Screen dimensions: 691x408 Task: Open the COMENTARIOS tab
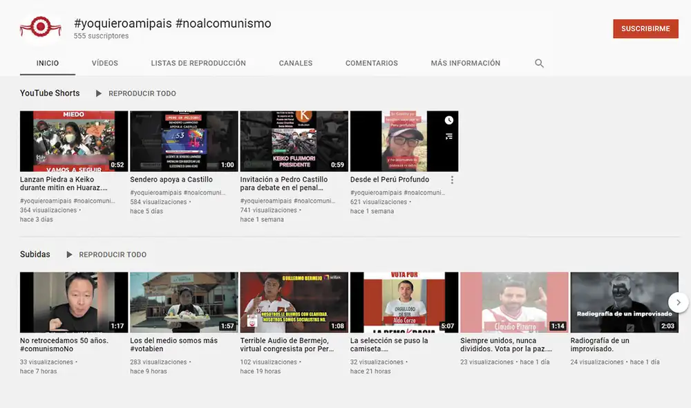[372, 63]
